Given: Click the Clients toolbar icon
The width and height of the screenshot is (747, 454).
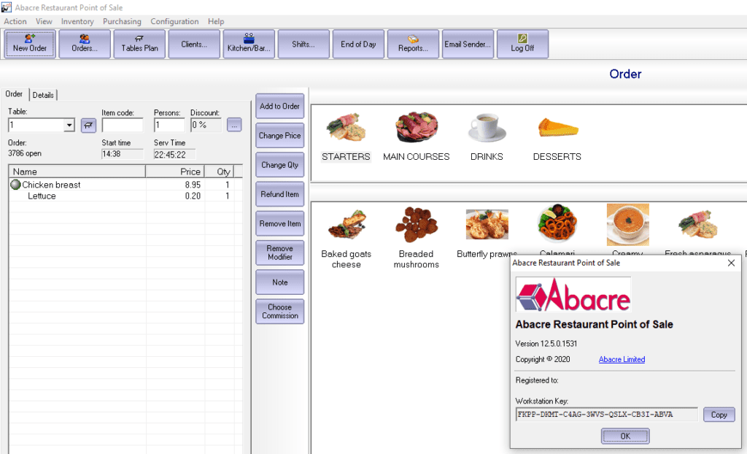Looking at the screenshot, I should pos(193,44).
